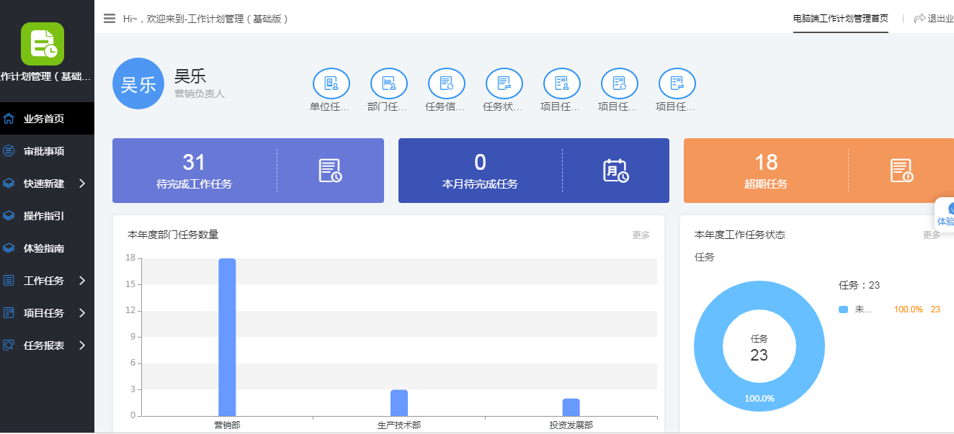Open the 部门任... shortcut icon
This screenshot has width=954, height=434.
click(388, 83)
